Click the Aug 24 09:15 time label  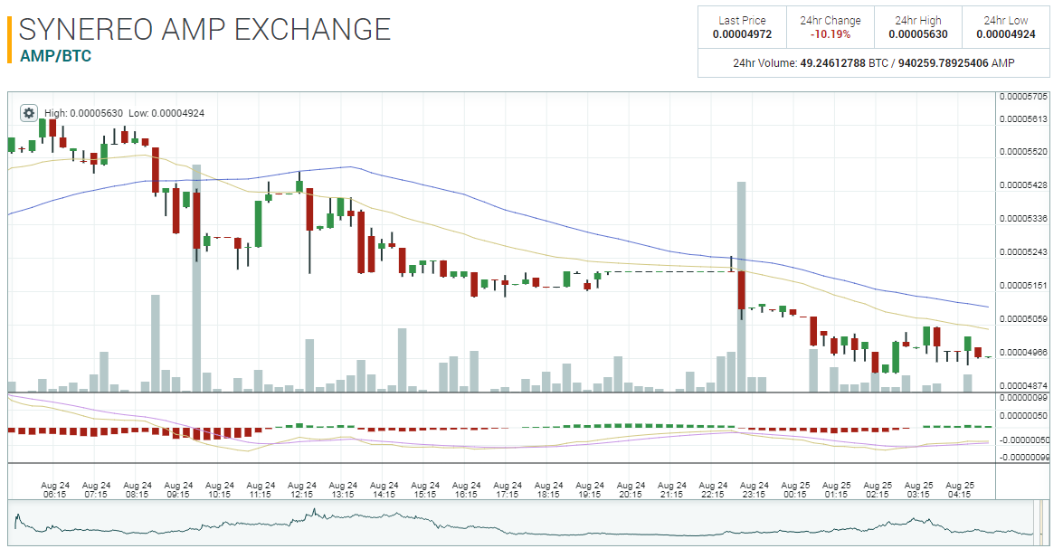(178, 489)
